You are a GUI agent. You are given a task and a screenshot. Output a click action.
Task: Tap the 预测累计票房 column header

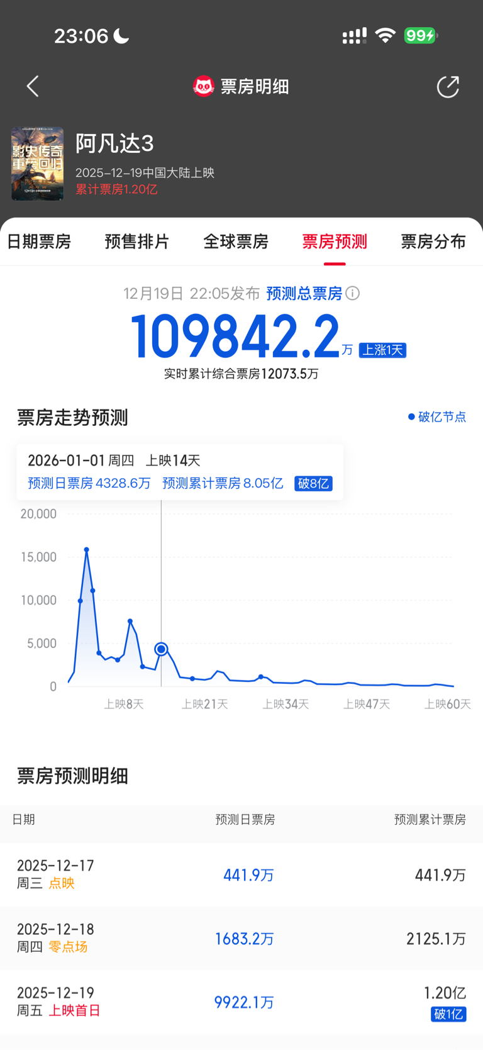(x=430, y=819)
